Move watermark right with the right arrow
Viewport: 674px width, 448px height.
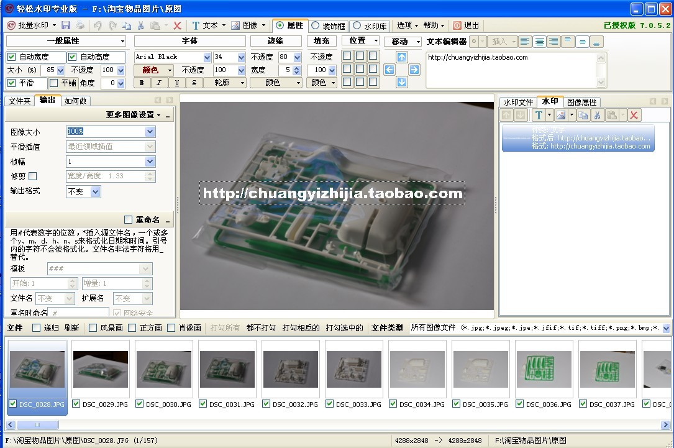coord(414,70)
